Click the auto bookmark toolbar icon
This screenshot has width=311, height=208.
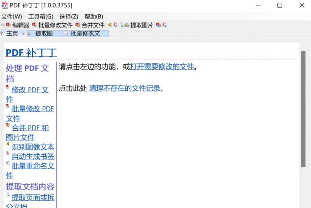115,25
